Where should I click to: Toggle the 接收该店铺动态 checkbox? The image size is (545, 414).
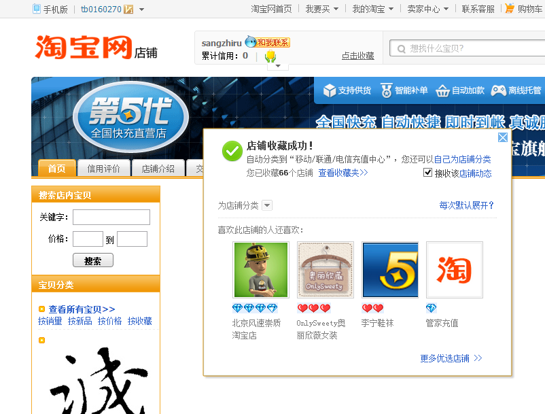(427, 173)
